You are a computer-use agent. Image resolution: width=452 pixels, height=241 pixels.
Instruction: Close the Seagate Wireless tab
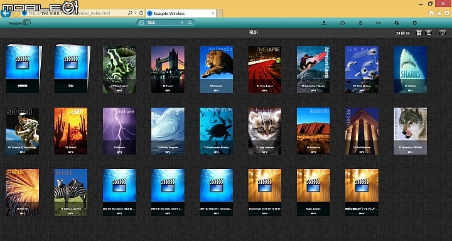pos(213,13)
